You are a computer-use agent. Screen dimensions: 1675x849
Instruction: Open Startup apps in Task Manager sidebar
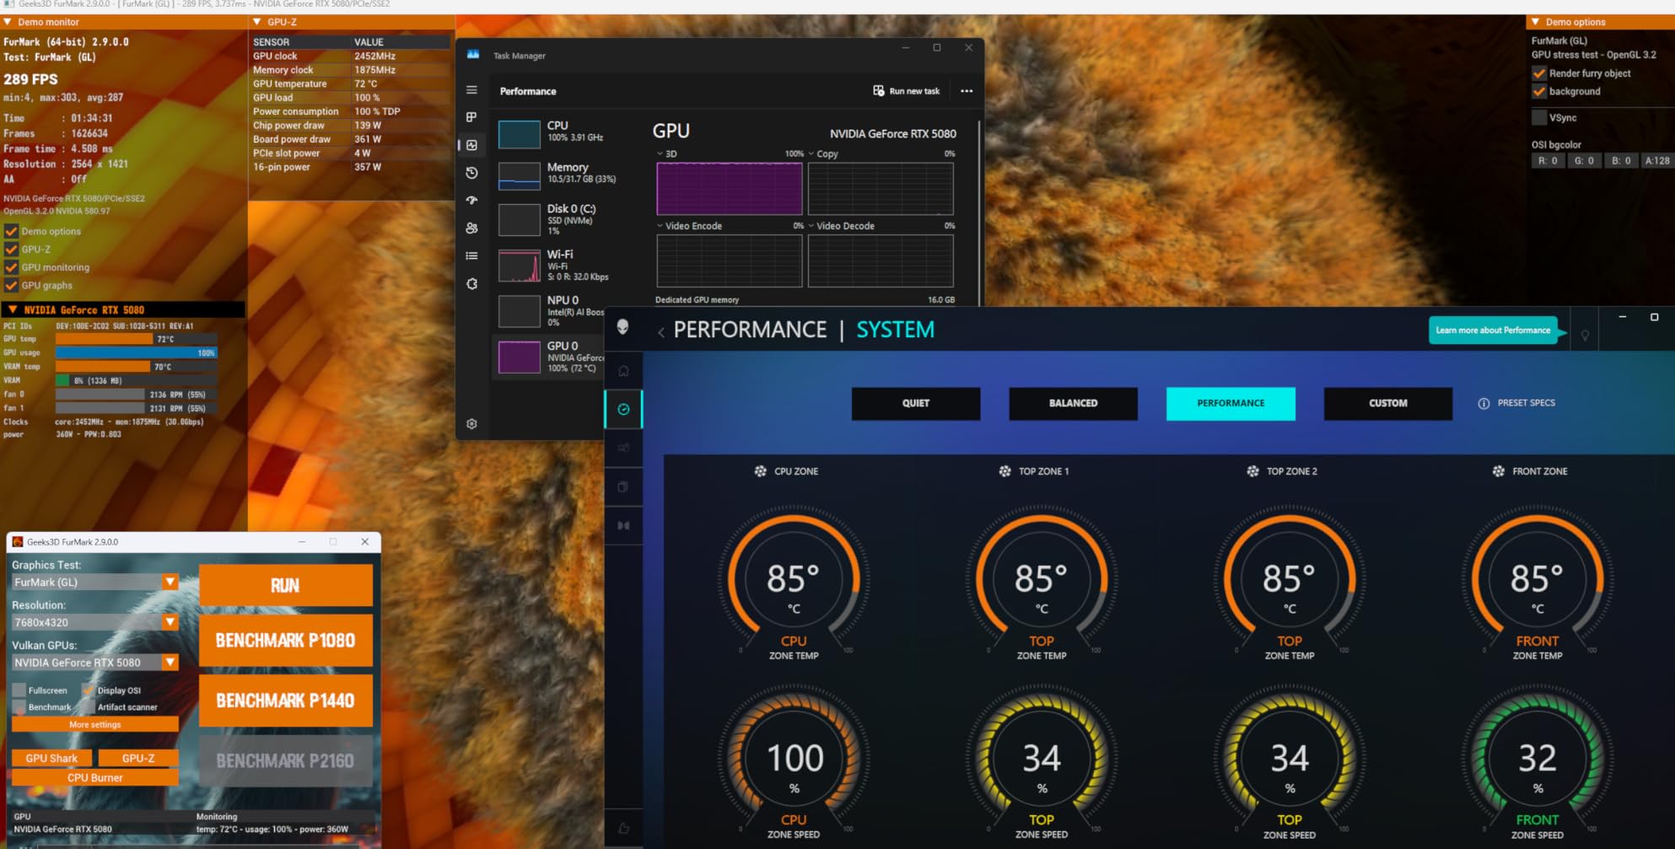click(x=471, y=201)
